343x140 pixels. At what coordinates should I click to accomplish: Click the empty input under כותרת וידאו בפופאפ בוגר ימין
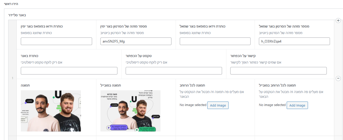pyautogui.click(x=56, y=41)
